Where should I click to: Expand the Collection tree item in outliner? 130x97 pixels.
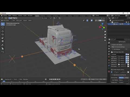click(110, 22)
